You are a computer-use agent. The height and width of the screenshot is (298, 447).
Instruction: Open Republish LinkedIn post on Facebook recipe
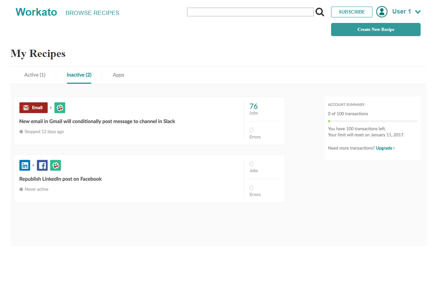(60, 179)
